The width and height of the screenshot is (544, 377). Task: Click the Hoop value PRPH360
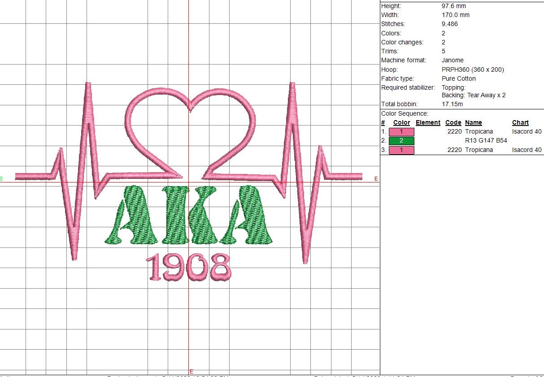[457, 69]
